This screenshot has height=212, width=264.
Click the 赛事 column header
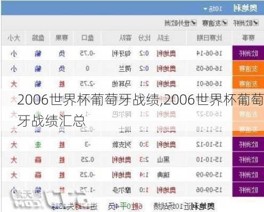[x=249, y=38]
